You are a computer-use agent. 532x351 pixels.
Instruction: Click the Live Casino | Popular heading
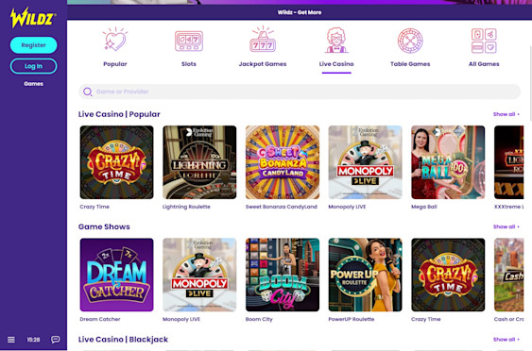coord(119,114)
